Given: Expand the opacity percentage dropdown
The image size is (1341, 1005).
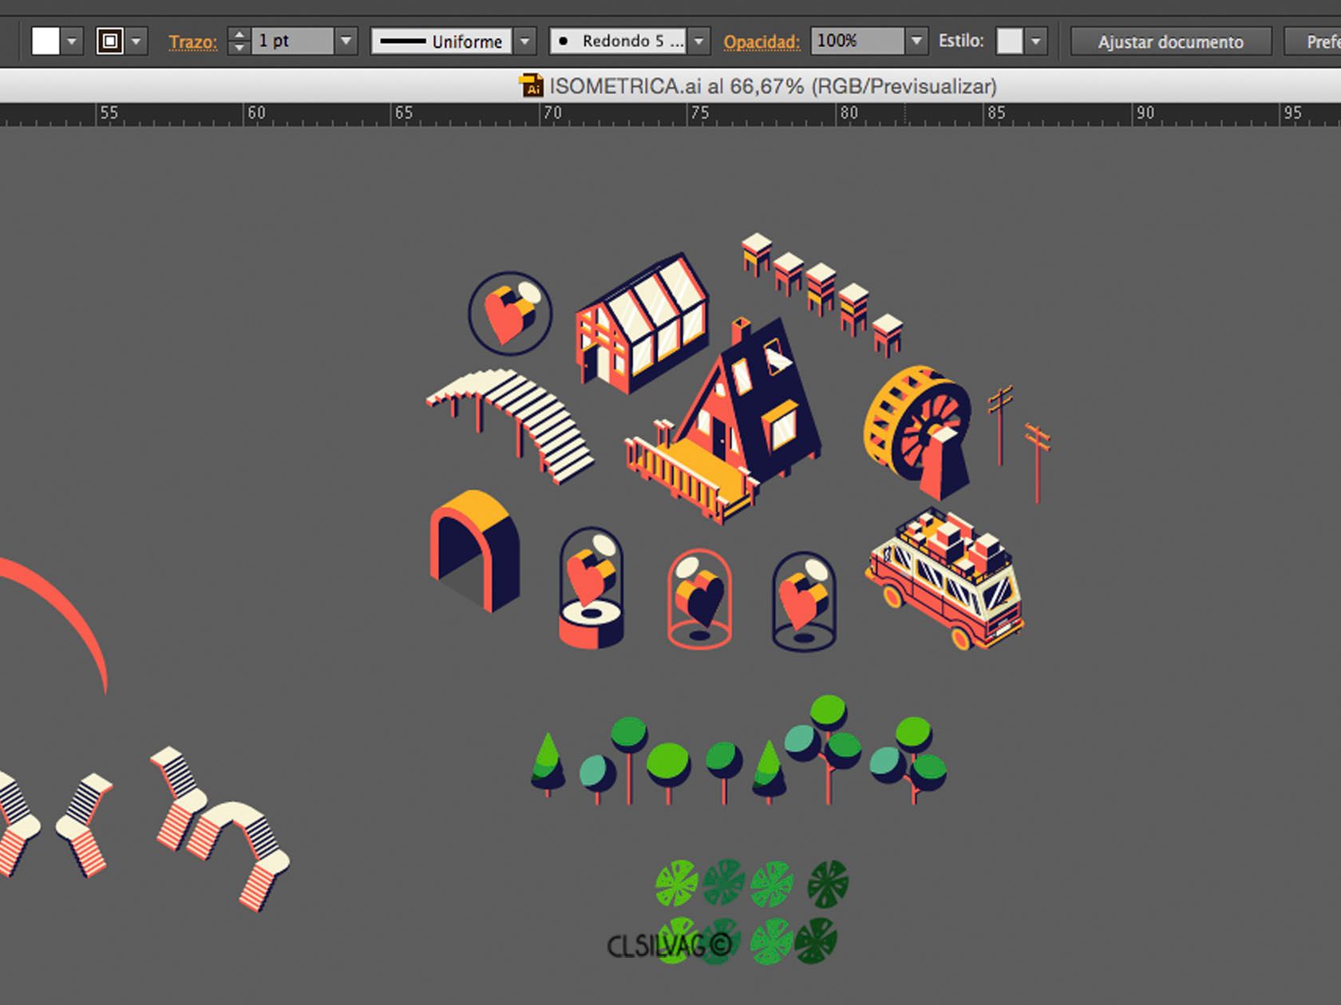Looking at the screenshot, I should coord(917,41).
